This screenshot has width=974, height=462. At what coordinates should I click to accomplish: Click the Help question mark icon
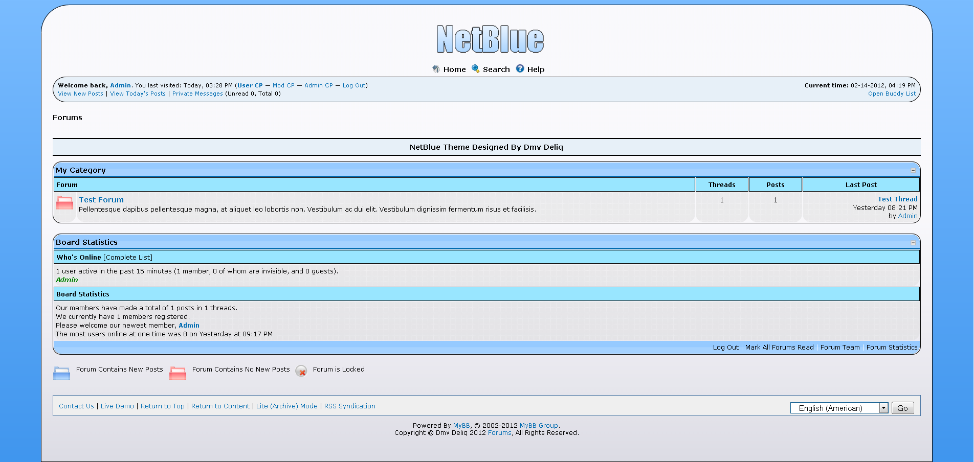pyautogui.click(x=520, y=69)
